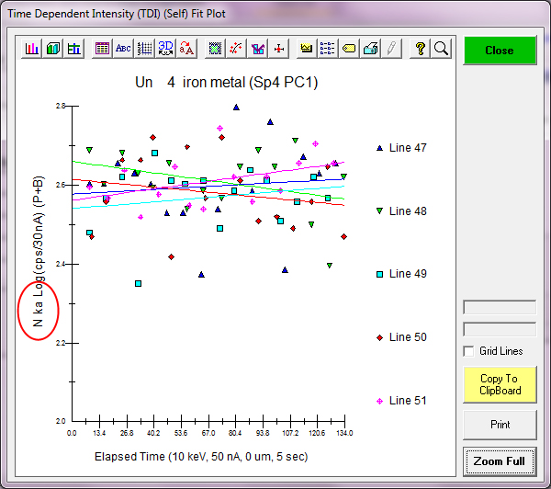Screen dimensions: 551x489
Task: Click the red crosshair axes icon
Action: (278, 49)
